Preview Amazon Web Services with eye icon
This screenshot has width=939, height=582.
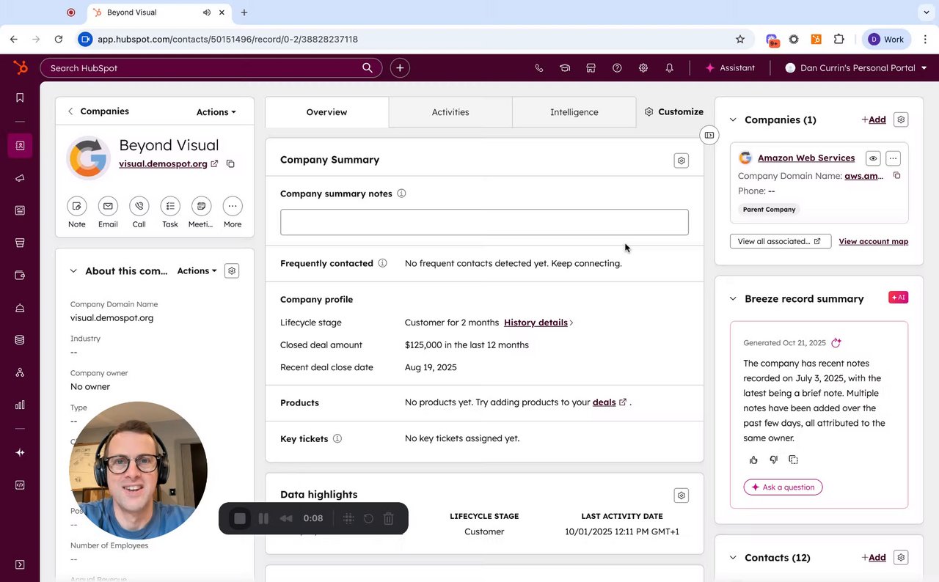point(873,158)
